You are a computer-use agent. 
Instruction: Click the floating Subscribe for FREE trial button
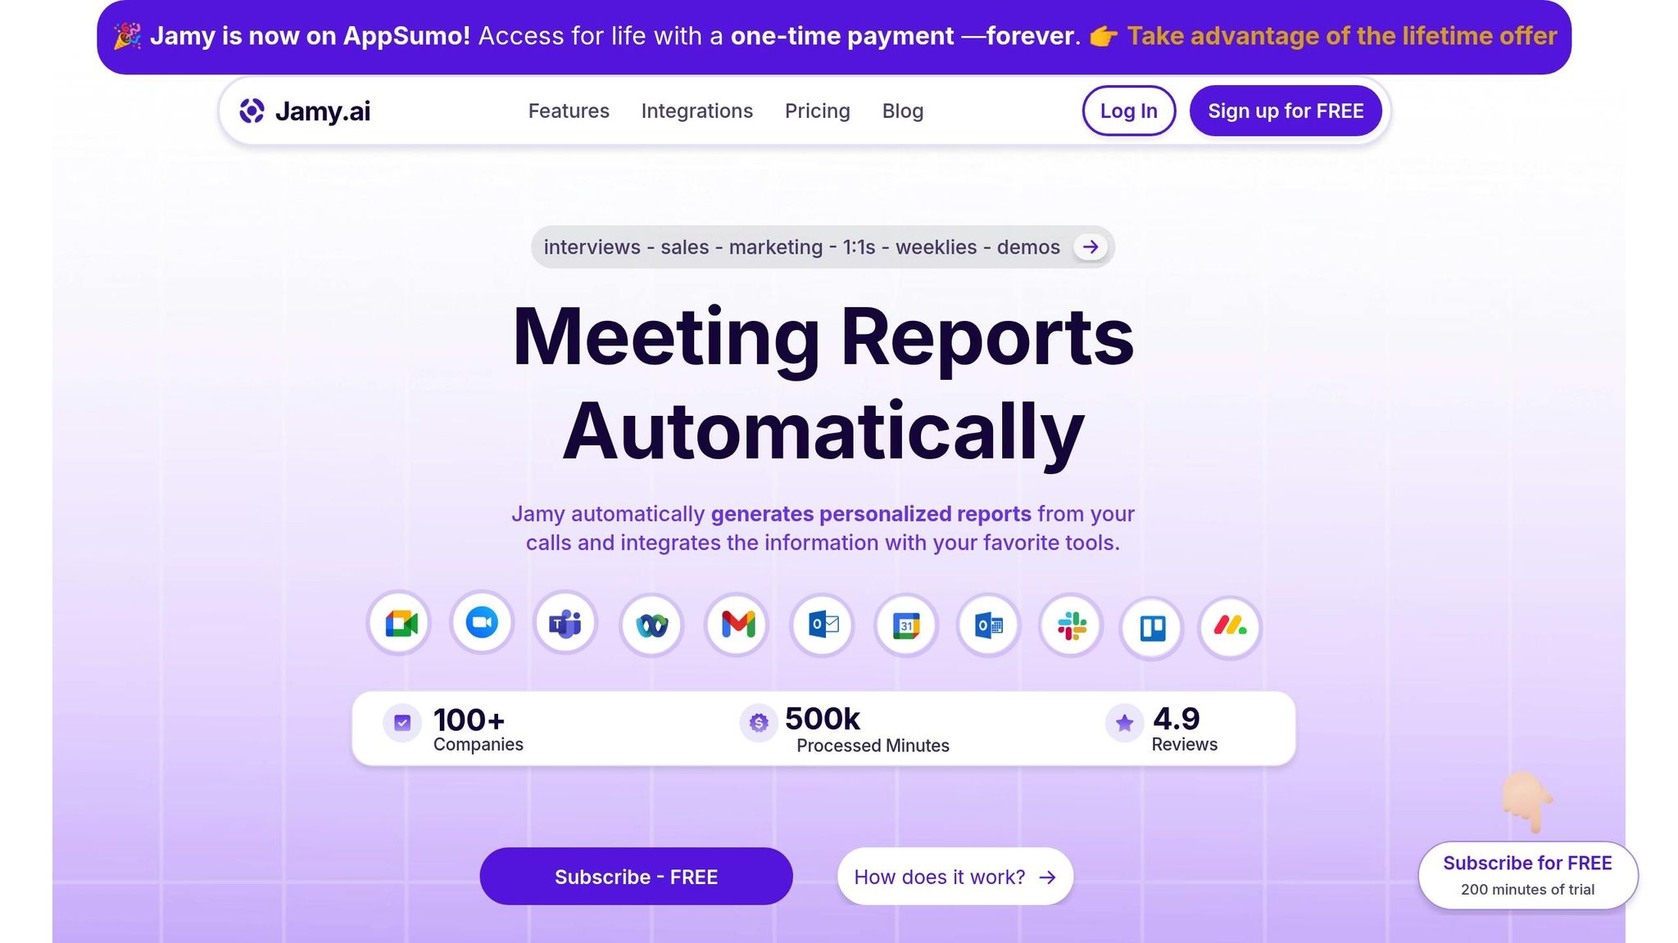[1528, 875]
